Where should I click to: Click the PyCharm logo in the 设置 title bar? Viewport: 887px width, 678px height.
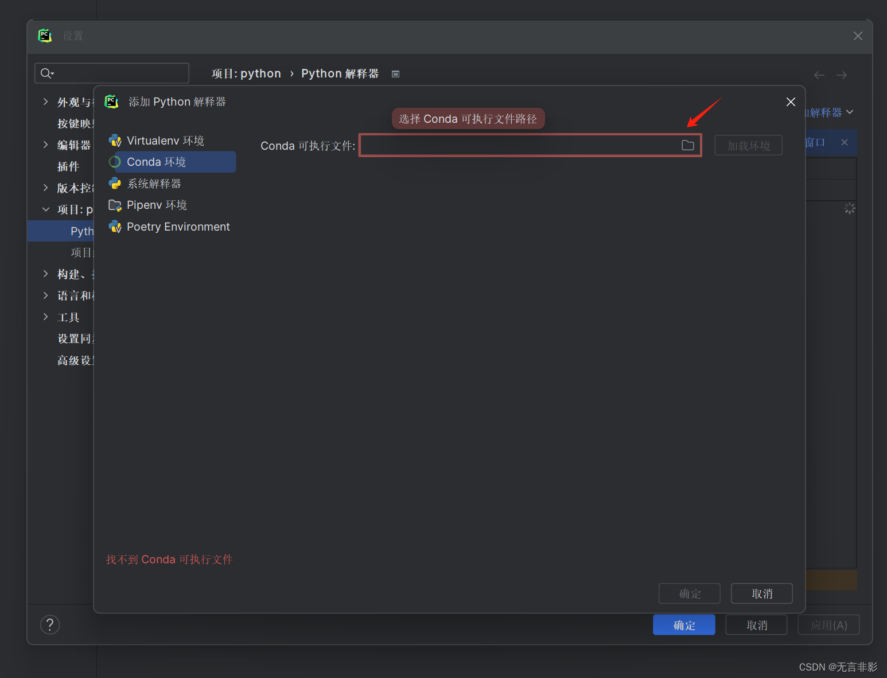45,36
